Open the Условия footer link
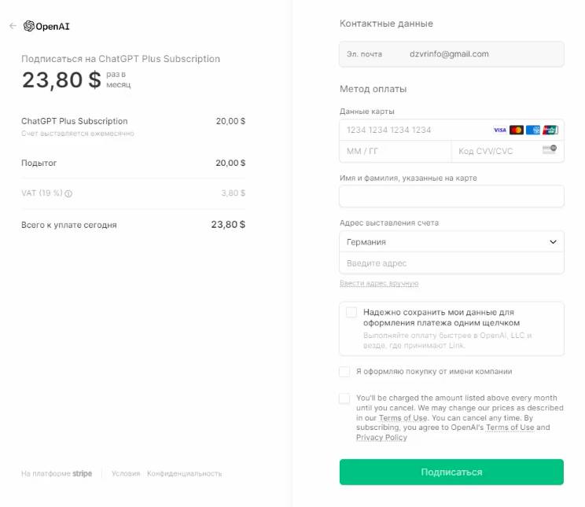This screenshot has width=585, height=507. 126,473
